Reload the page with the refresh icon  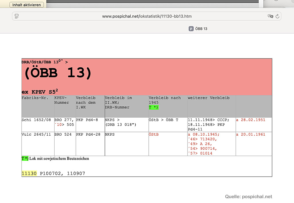point(277,16)
